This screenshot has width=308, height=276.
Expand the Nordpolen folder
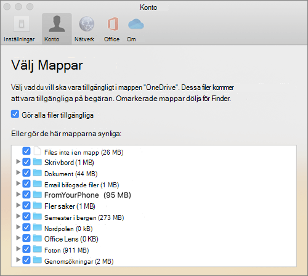tap(18, 227)
